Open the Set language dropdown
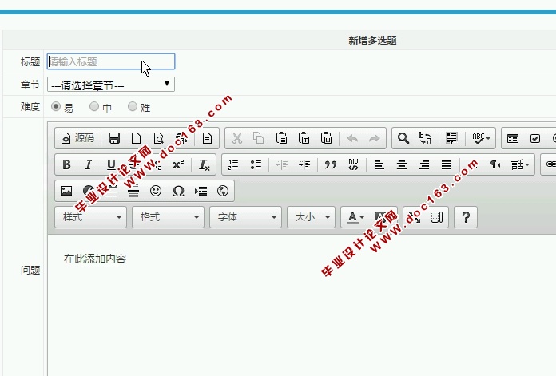 tap(520, 164)
